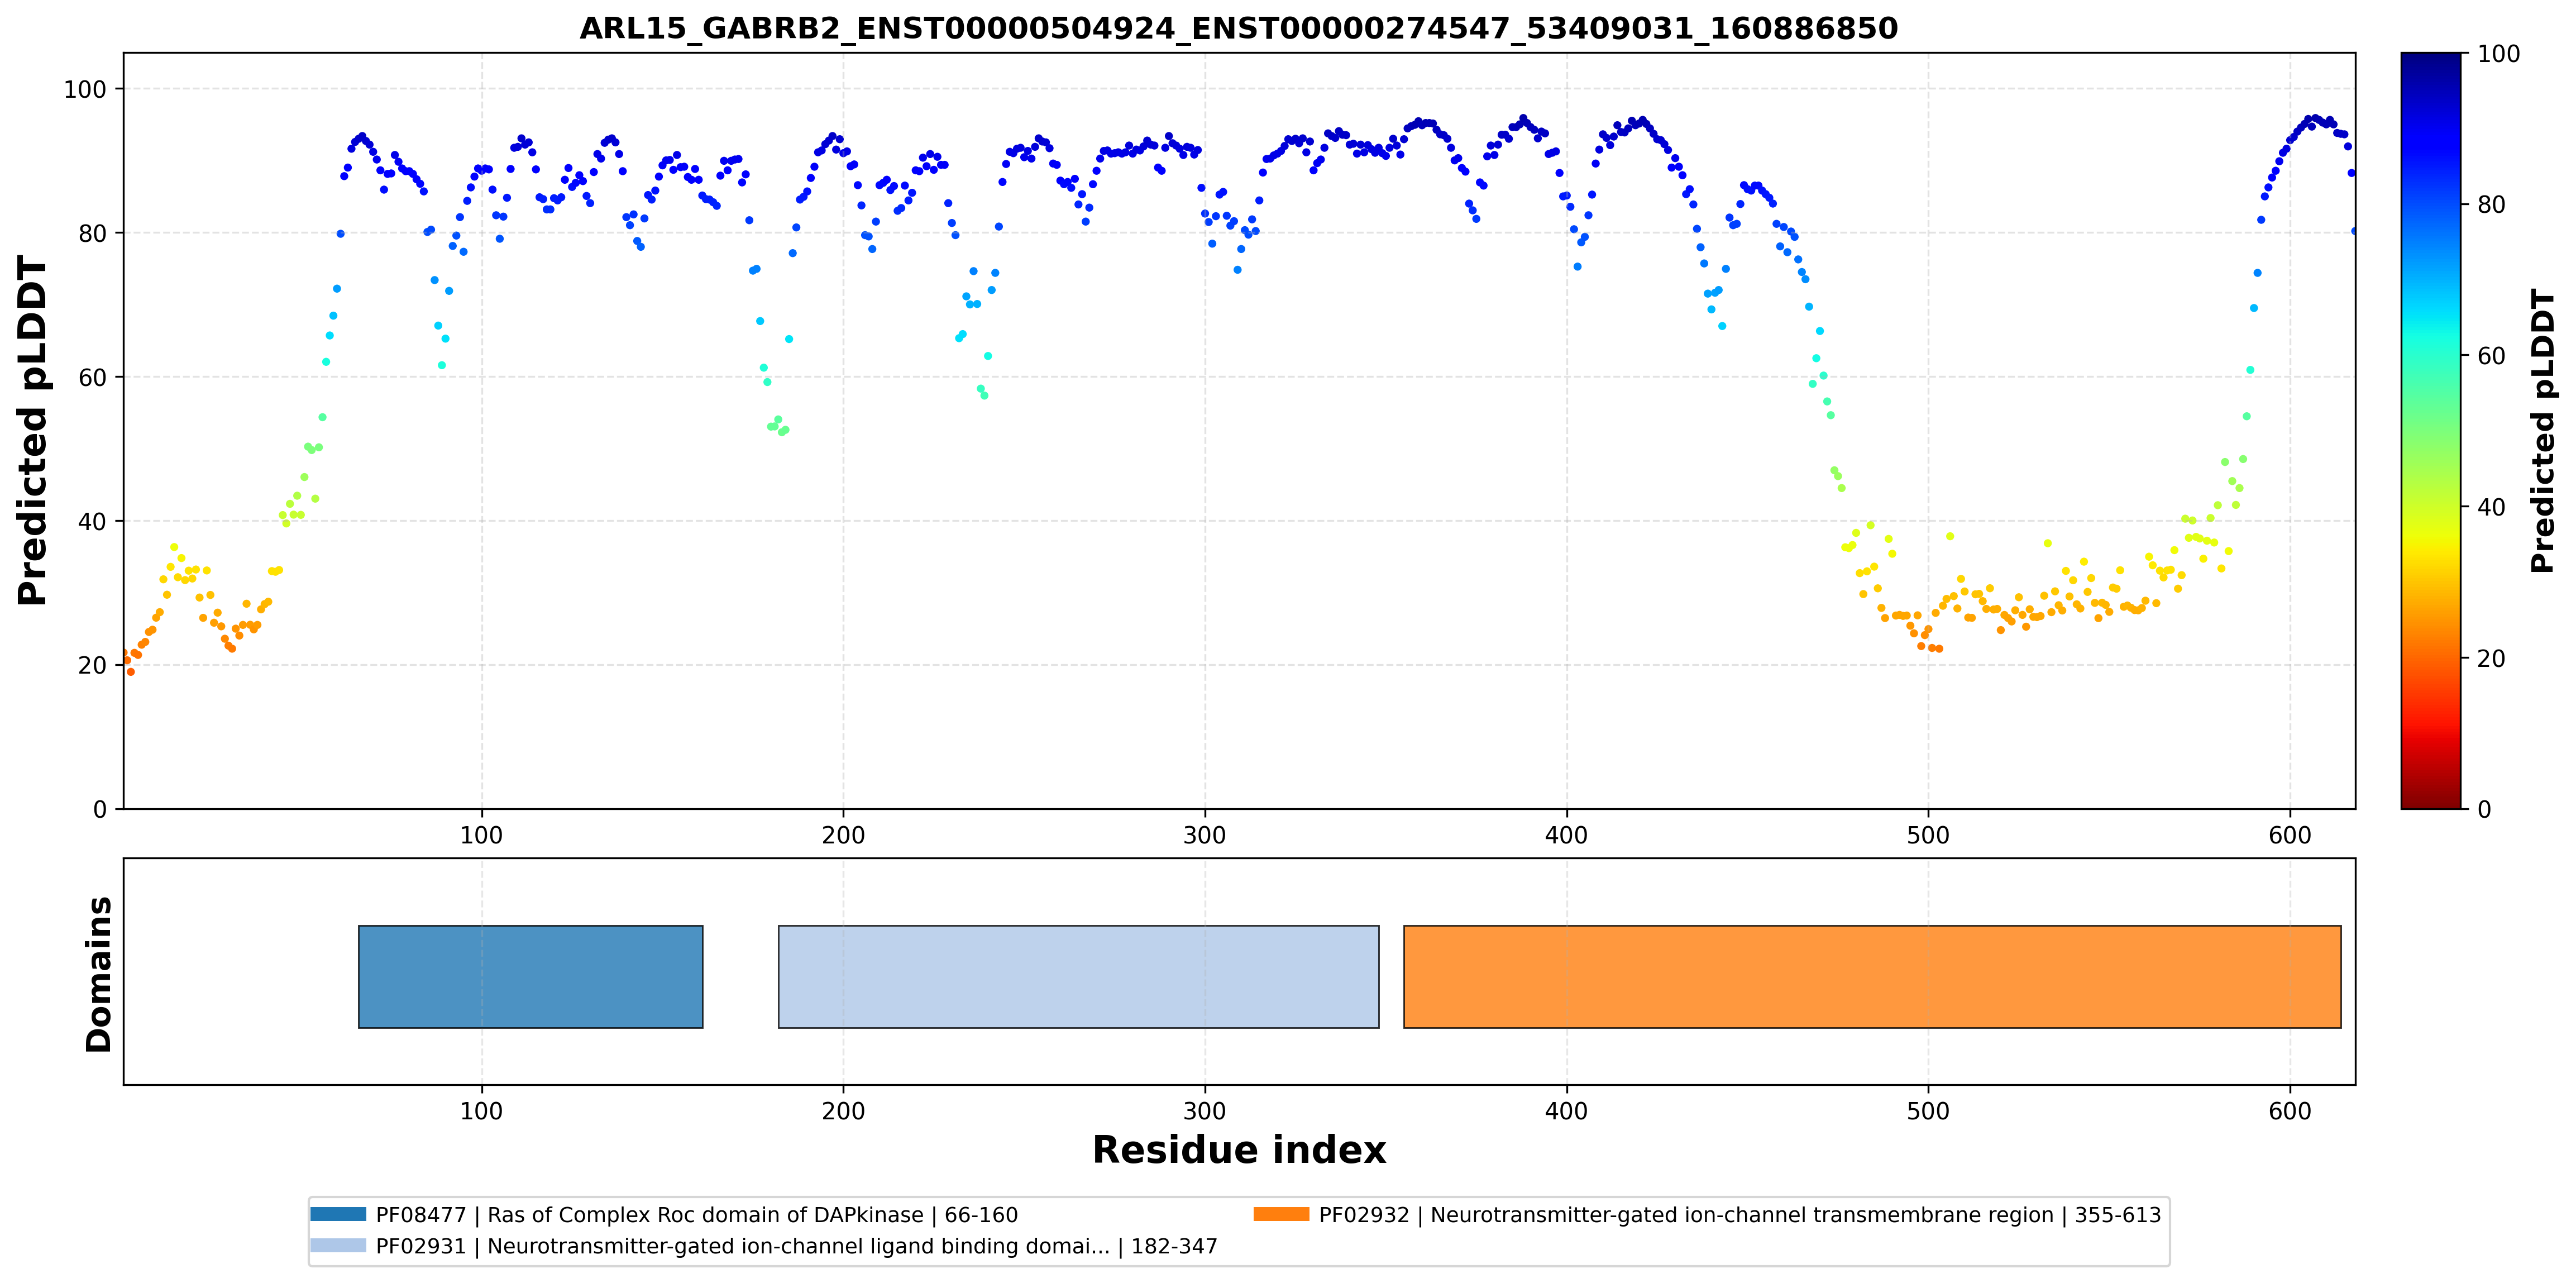Click the 0 tick label on colorbar
Image resolution: width=2576 pixels, height=1283 pixels.
click(x=2485, y=809)
